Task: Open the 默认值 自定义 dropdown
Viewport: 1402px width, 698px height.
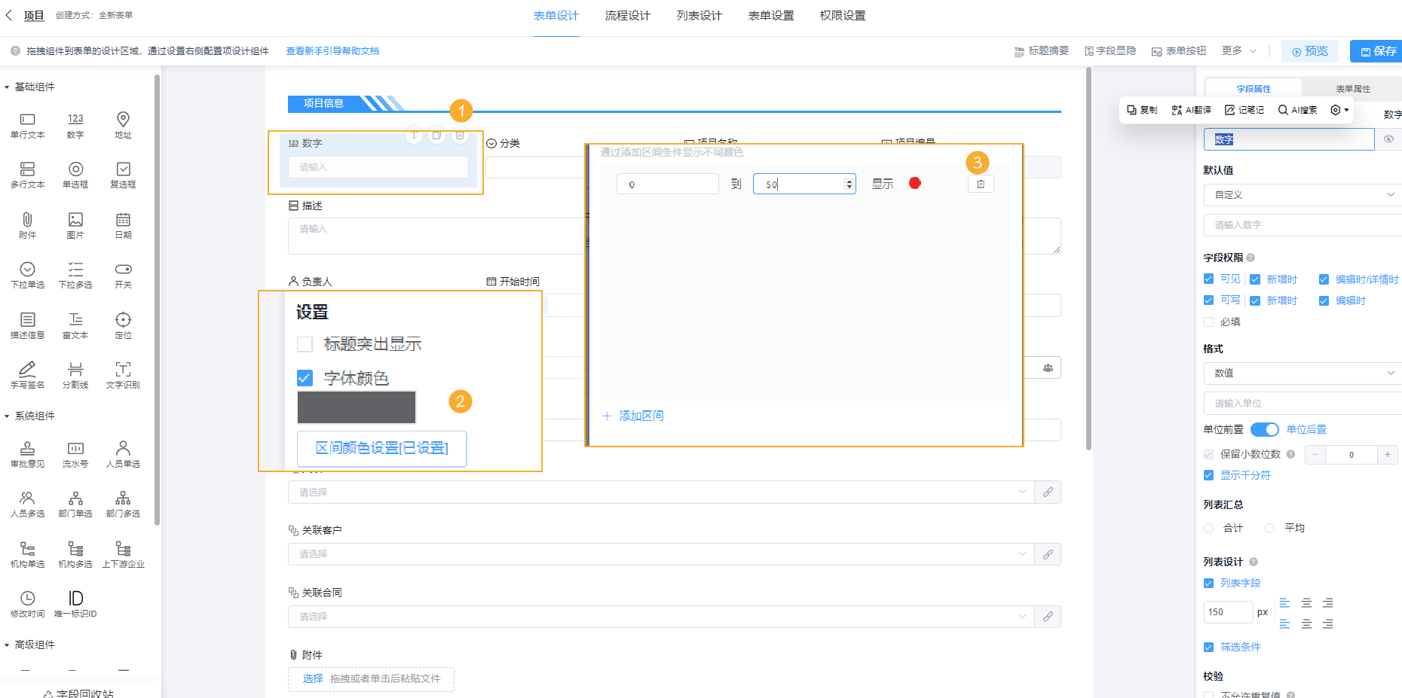Action: tap(1302, 194)
